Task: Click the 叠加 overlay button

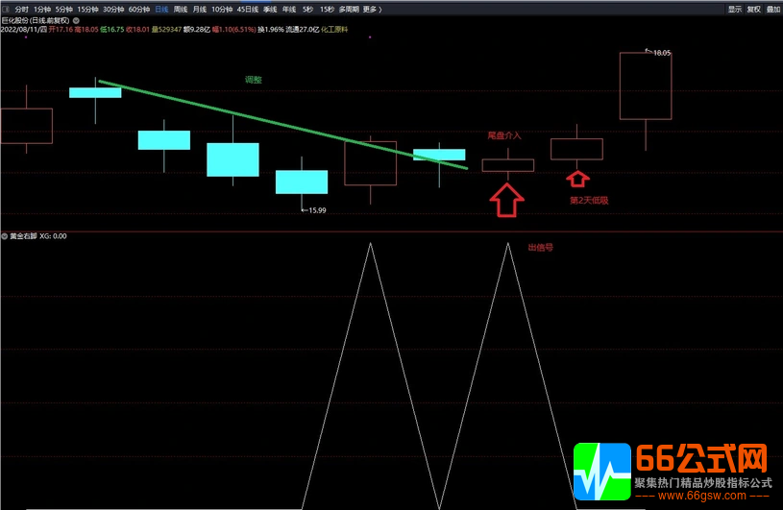Action: coord(772,9)
